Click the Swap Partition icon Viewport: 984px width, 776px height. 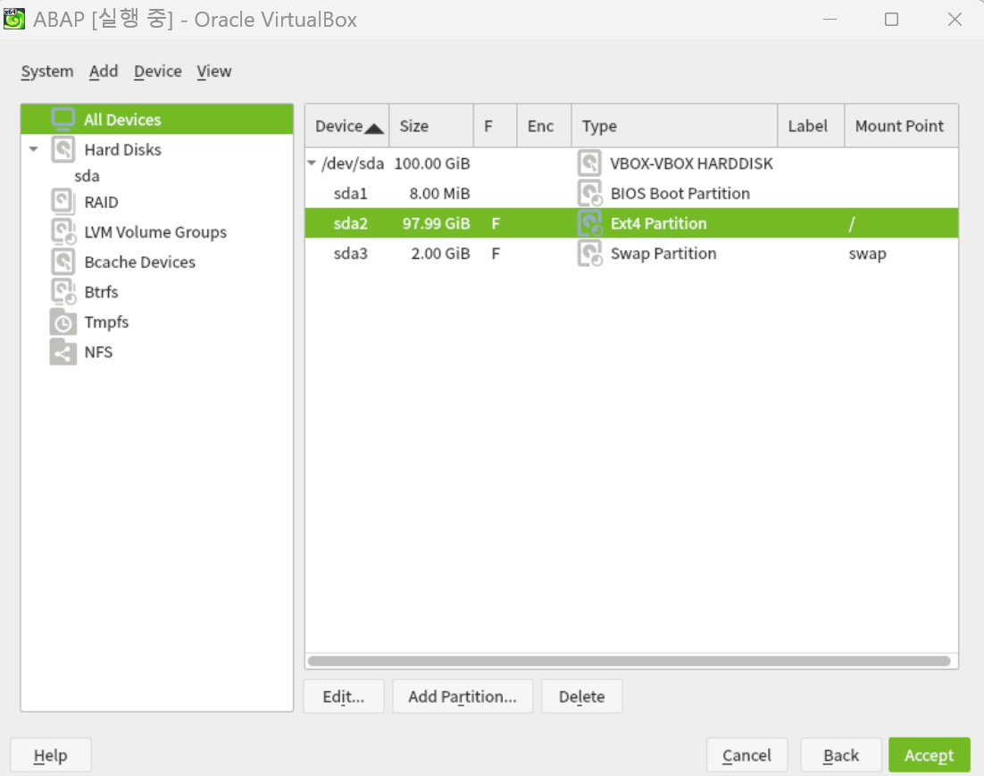point(590,254)
